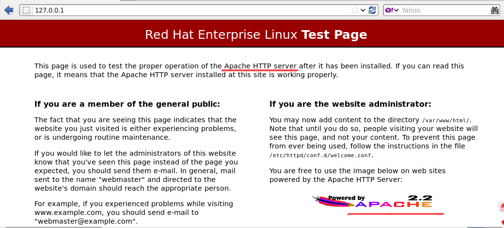Go back with the blue arrow button
The width and height of the screenshot is (504, 228).
point(9,10)
